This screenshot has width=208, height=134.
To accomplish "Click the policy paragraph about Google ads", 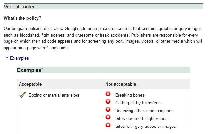I will point(103,38).
